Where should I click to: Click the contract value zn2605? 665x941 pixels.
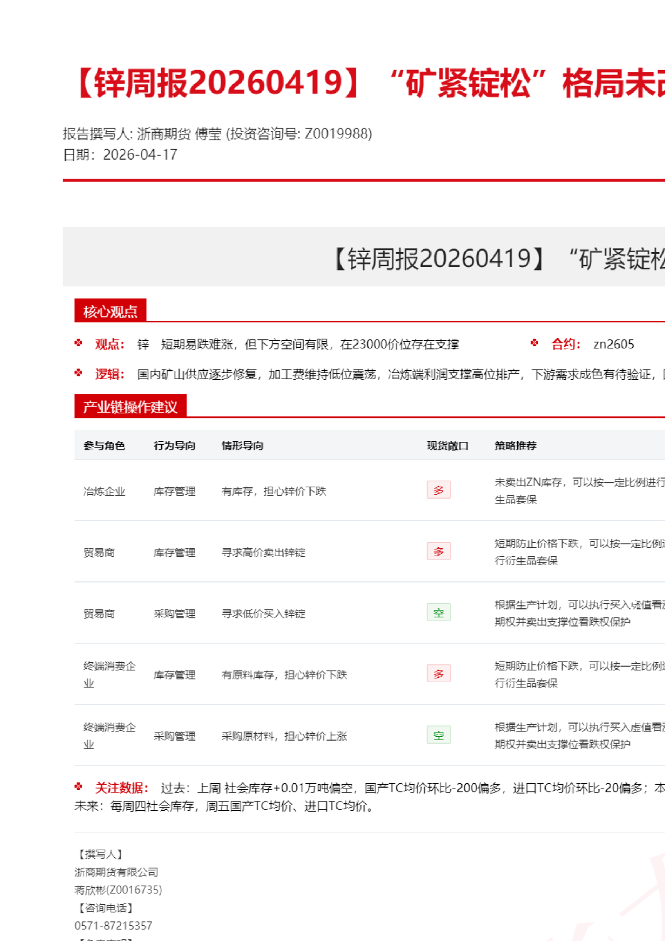614,344
